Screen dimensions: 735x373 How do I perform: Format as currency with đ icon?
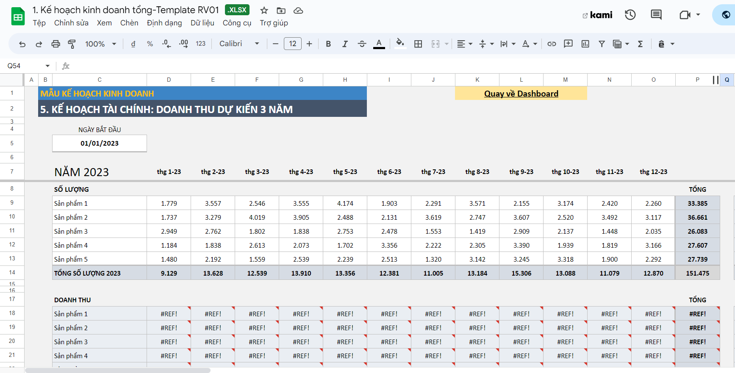pyautogui.click(x=133, y=44)
